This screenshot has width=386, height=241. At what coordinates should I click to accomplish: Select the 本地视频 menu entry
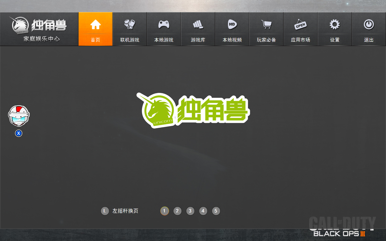[x=232, y=40]
